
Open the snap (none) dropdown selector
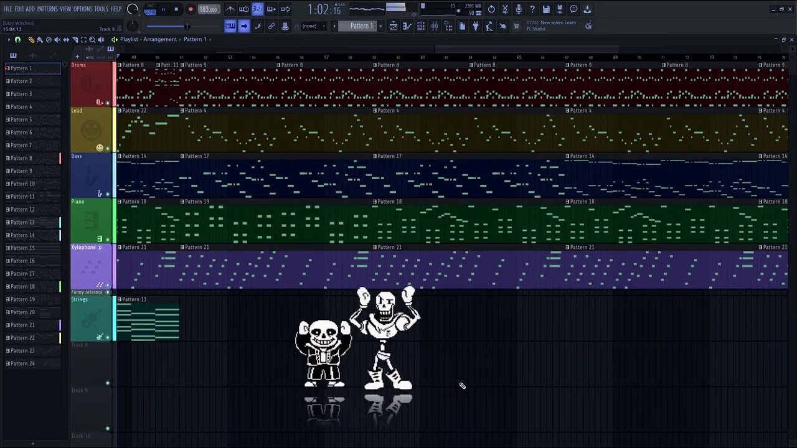tap(313, 26)
